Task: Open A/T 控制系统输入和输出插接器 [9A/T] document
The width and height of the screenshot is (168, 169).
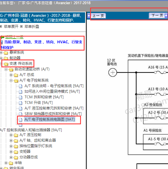Action: click(x=31, y=130)
